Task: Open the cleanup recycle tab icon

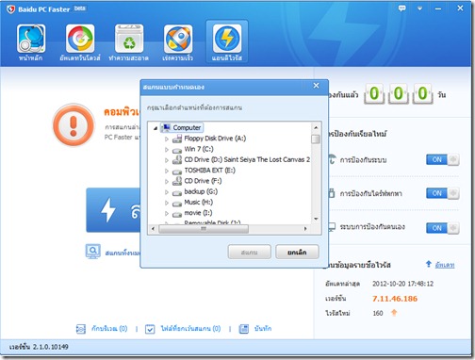Action: click(129, 39)
